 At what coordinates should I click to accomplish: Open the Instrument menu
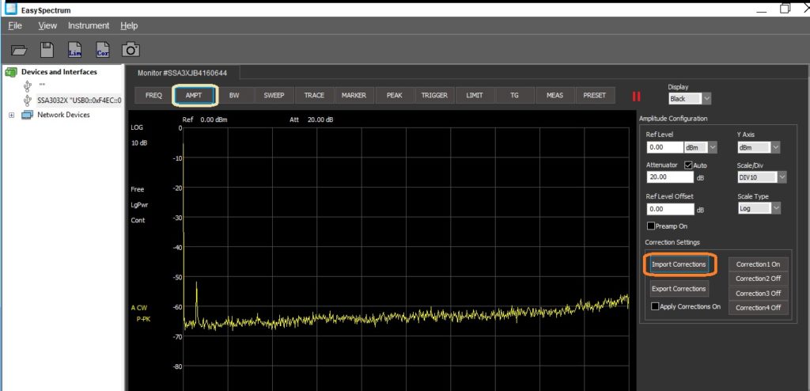point(89,25)
